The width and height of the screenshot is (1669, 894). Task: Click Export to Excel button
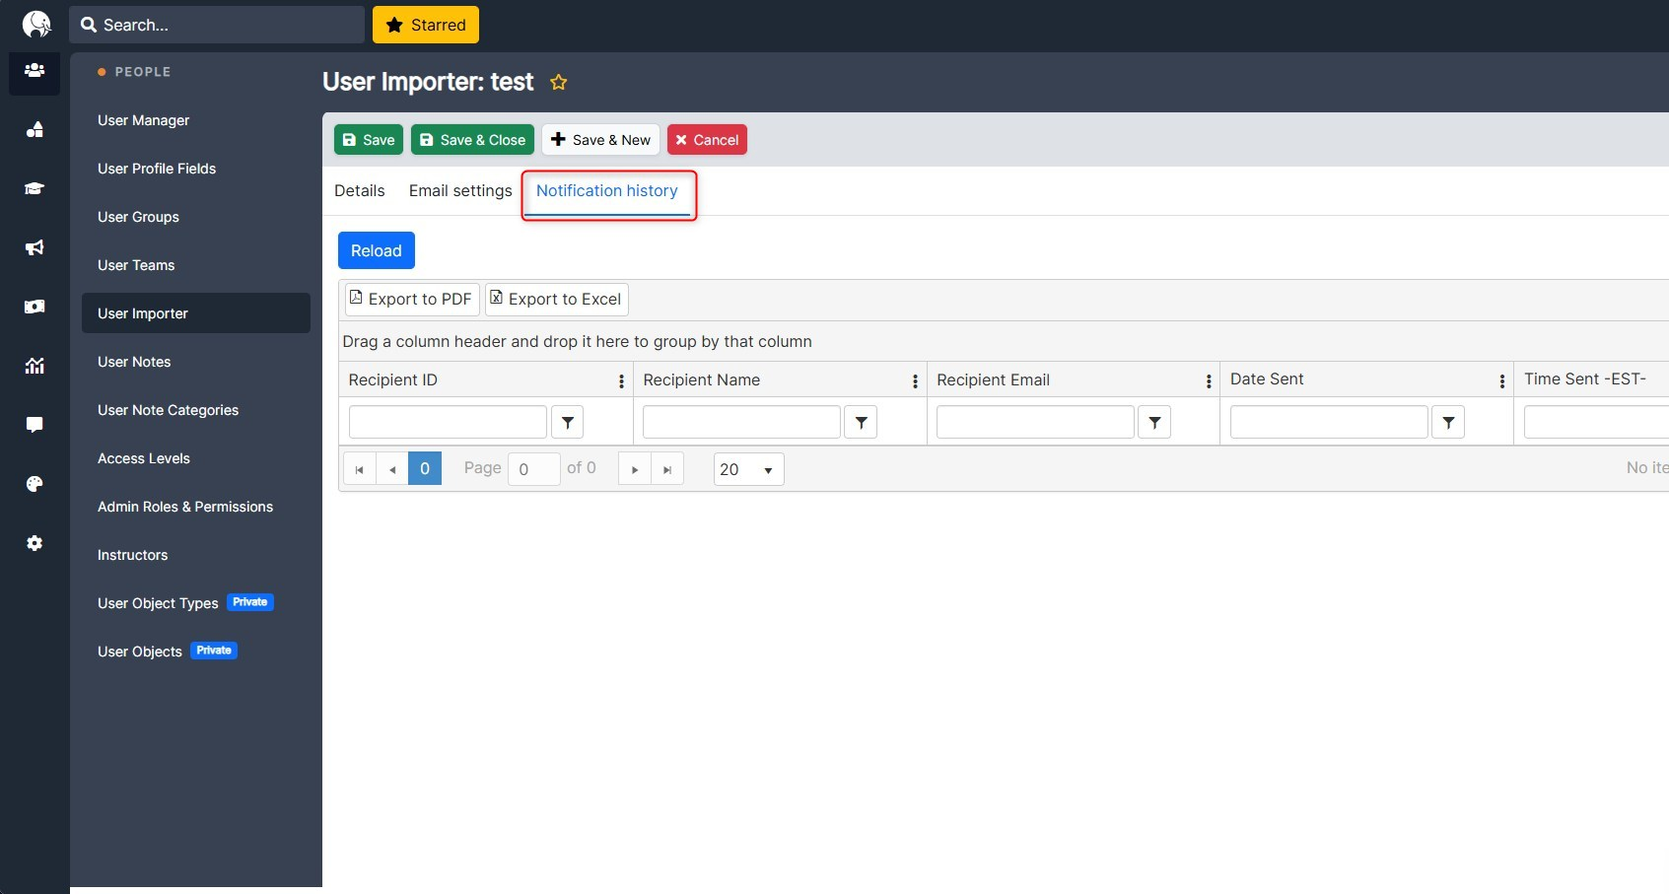(x=557, y=299)
